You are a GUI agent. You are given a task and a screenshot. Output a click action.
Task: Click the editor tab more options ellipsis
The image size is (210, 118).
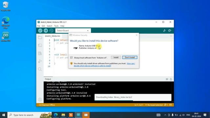point(171,36)
